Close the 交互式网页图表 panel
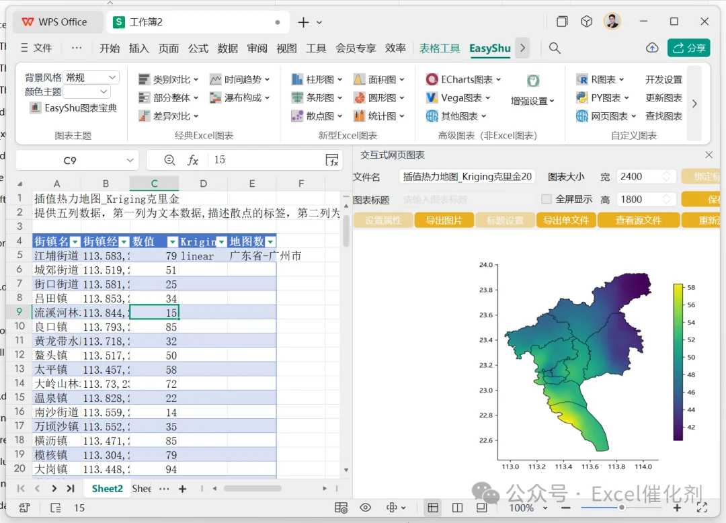The width and height of the screenshot is (726, 523). 709,155
